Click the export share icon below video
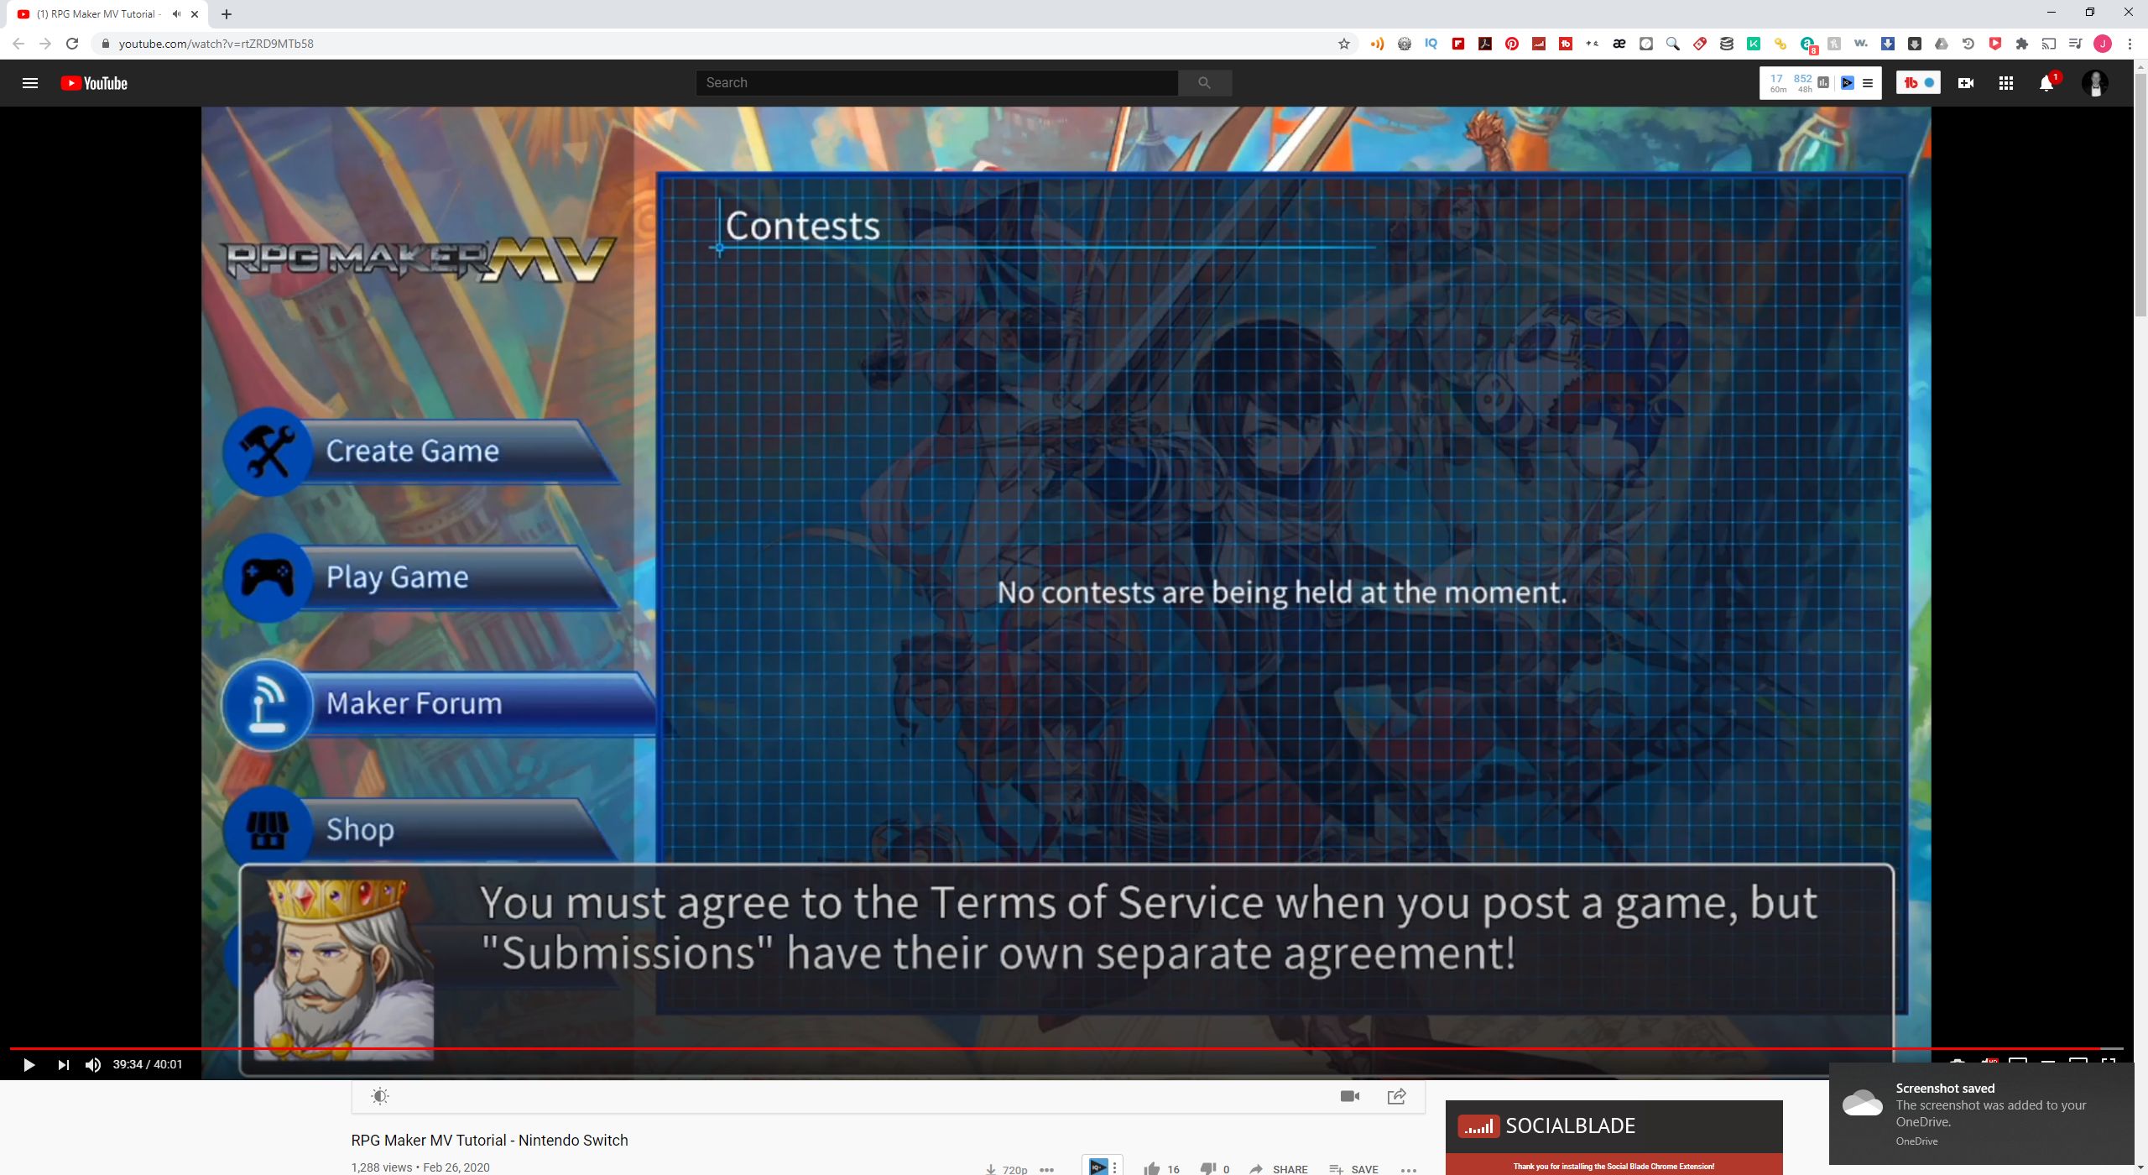The height and width of the screenshot is (1175, 2148). [x=1397, y=1096]
